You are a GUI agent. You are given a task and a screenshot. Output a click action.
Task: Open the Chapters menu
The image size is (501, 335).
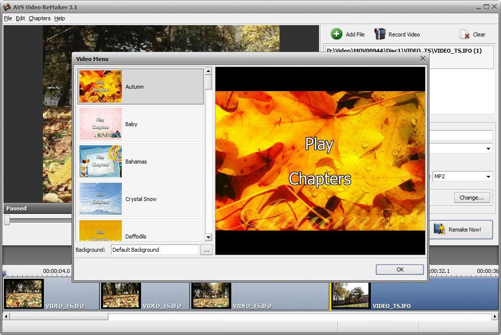39,18
